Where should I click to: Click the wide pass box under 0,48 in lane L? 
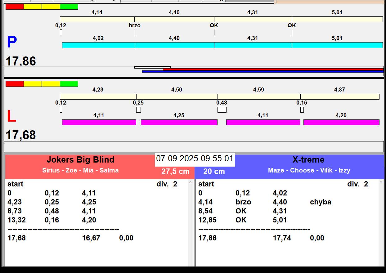[x=222, y=110]
